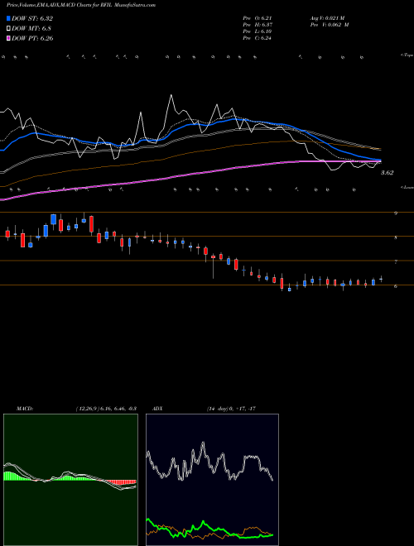Viewport: 414px width, 546px height.
Task: Click the EMA end value label near 3.62
Action: tap(387, 173)
